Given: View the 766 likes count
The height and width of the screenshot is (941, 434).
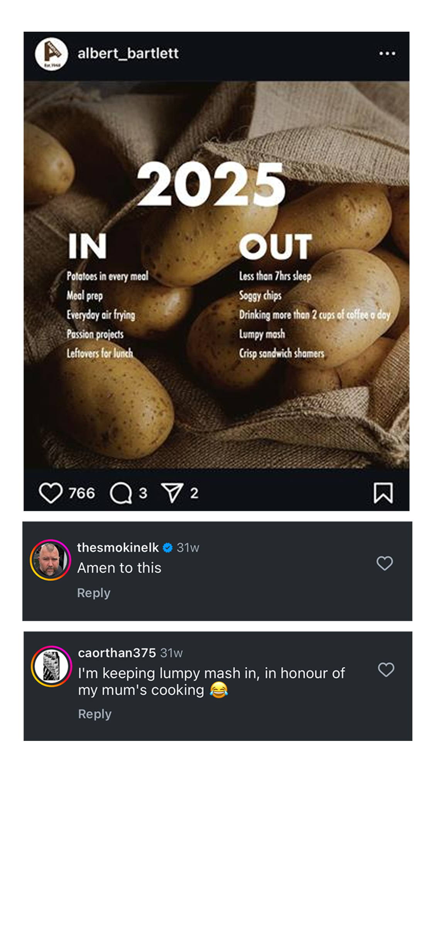Looking at the screenshot, I should [82, 493].
